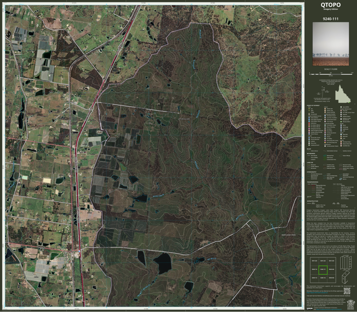The width and height of the screenshot is (357, 312).
Task: Click the QTOPO title heading
Action: 331,5
